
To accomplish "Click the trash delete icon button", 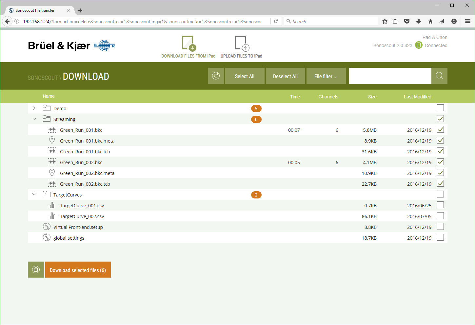I will pos(36,270).
